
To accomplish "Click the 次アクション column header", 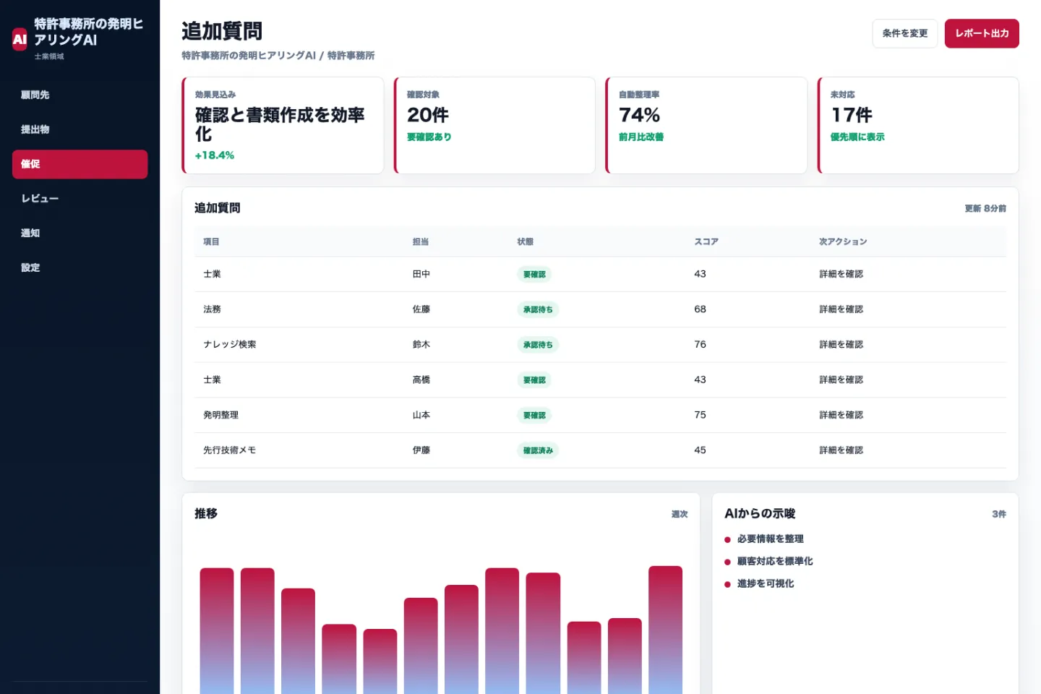I will [x=843, y=241].
